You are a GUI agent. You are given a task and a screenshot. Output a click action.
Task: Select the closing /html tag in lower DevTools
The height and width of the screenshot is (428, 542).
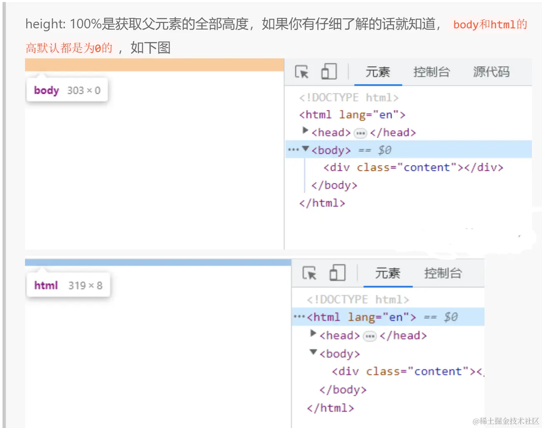coord(331,408)
